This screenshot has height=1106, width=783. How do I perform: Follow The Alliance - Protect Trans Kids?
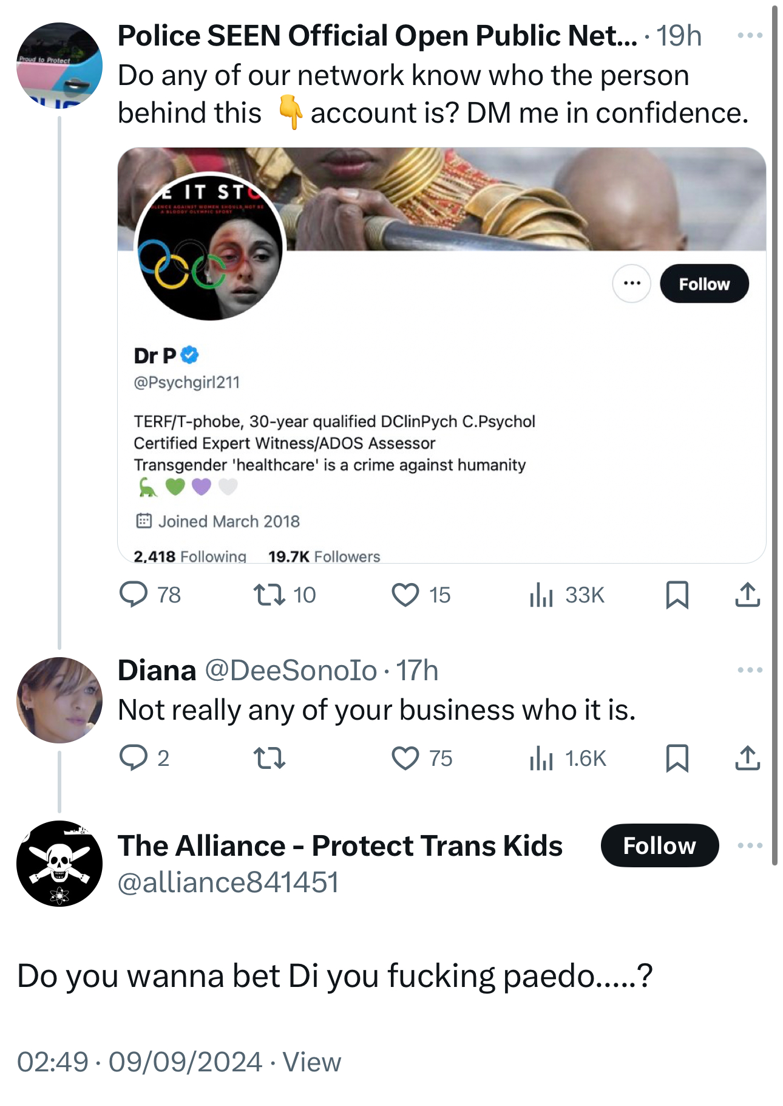pyautogui.click(x=659, y=845)
